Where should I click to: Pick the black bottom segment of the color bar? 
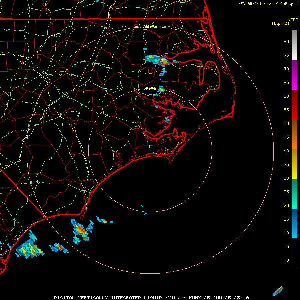(294, 253)
